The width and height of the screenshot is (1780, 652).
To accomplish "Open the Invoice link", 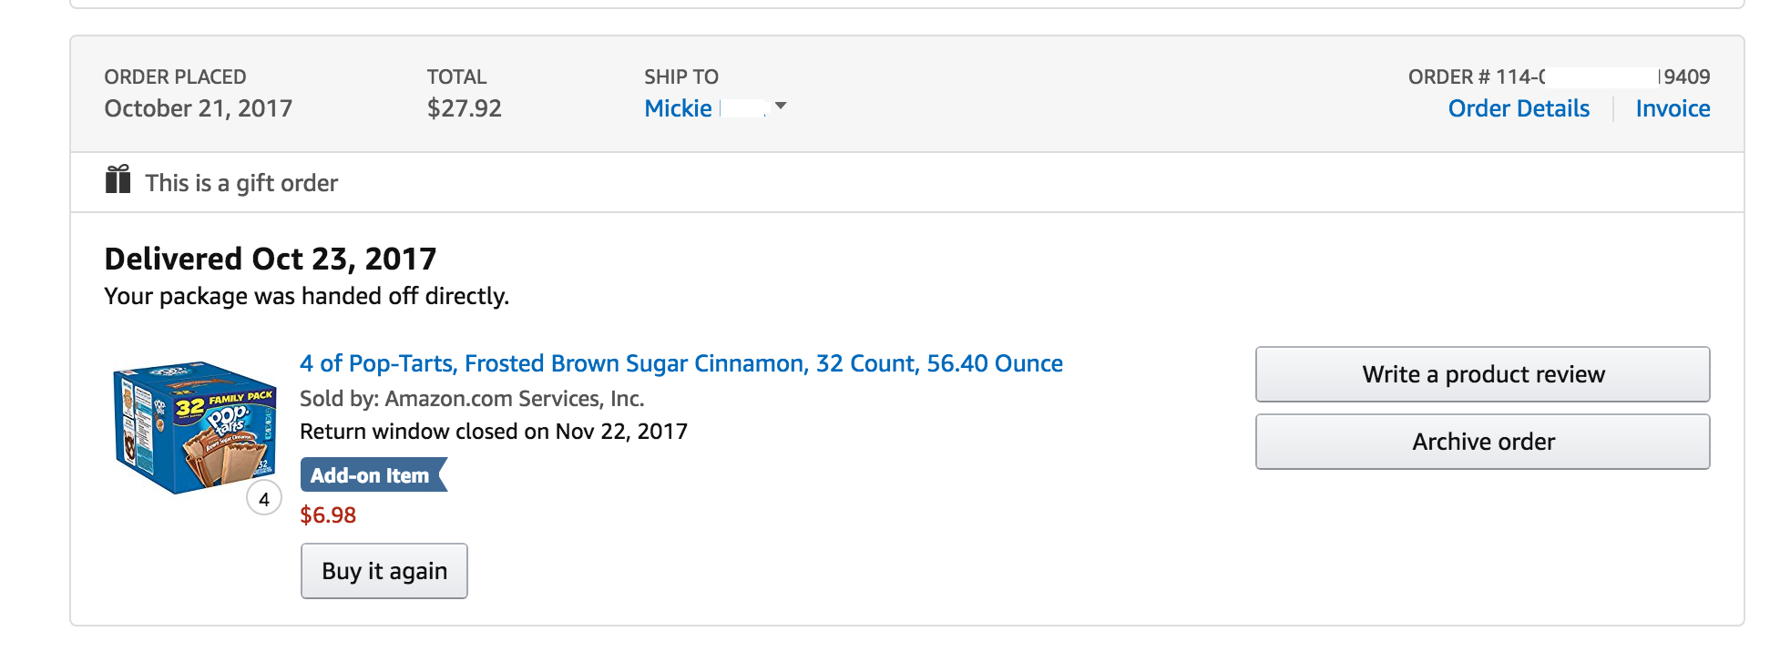I will pyautogui.click(x=1673, y=108).
